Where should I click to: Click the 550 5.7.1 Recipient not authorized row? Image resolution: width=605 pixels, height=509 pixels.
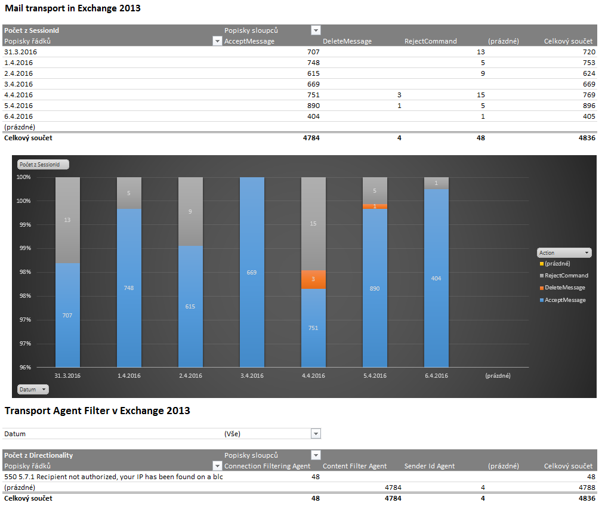113,477
